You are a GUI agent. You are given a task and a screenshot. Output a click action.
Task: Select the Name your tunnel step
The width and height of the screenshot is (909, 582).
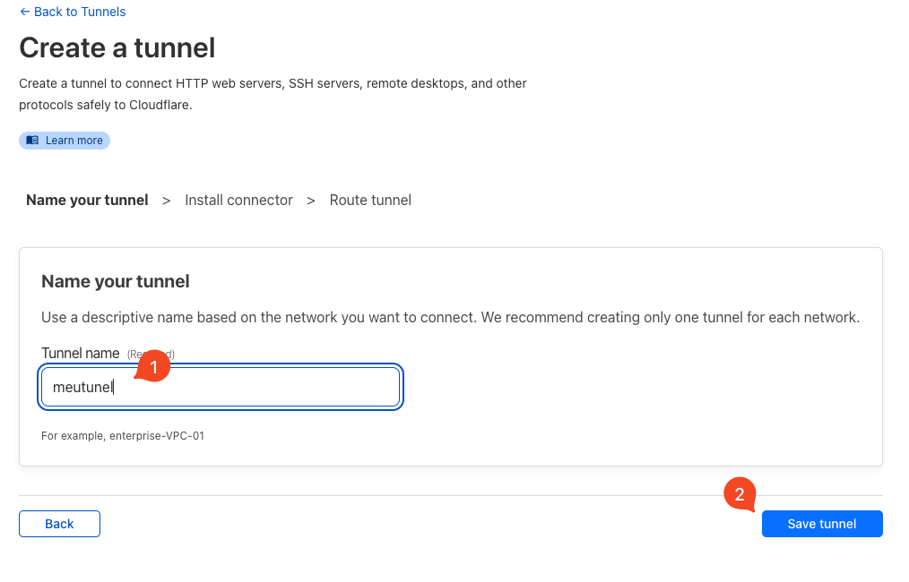click(87, 201)
